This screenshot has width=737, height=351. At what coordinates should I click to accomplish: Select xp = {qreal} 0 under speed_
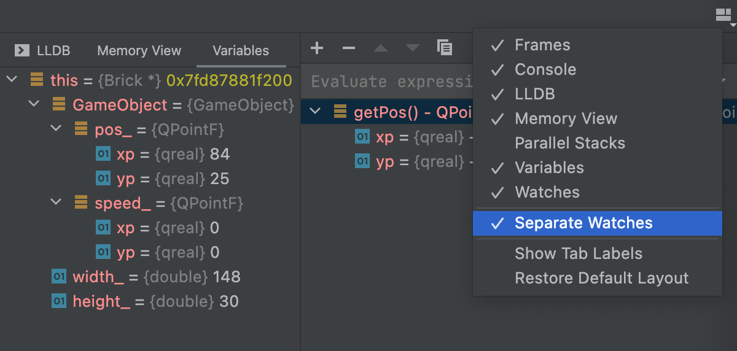(x=150, y=228)
